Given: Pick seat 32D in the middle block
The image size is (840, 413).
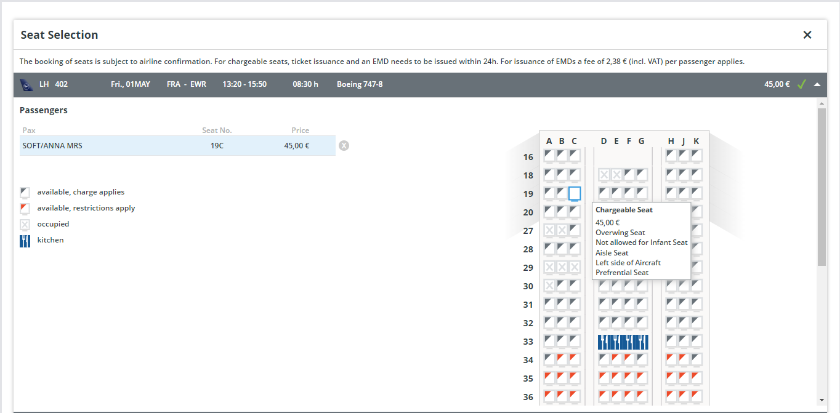Looking at the screenshot, I should pos(604,322).
